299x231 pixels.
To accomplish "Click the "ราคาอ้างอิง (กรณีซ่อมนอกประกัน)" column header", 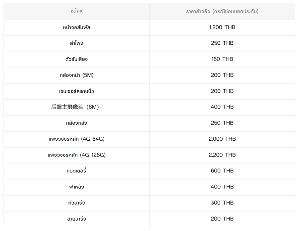I will tap(222, 12).
